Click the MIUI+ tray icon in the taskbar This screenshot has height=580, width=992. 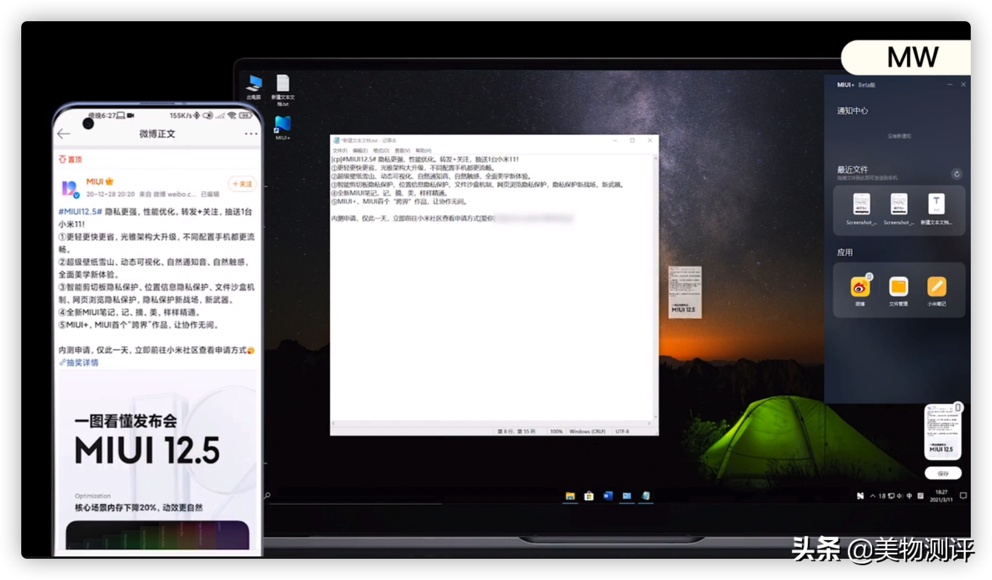point(860,496)
